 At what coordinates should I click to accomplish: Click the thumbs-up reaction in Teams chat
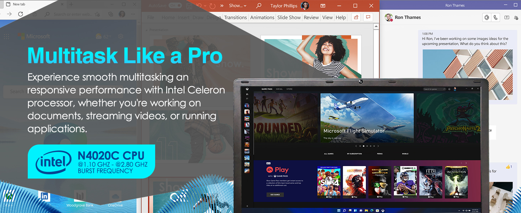tap(509, 166)
